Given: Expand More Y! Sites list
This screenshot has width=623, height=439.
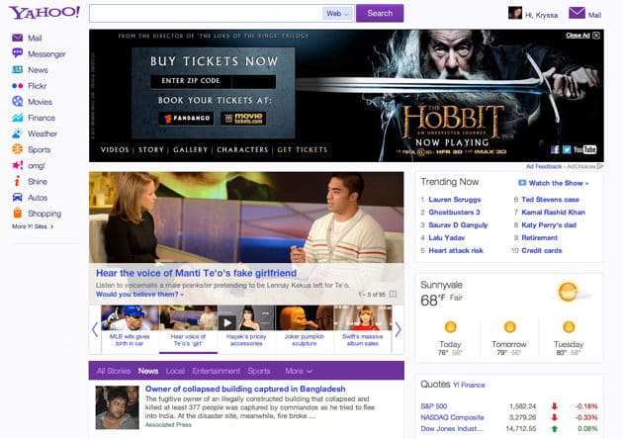Looking at the screenshot, I should [33, 226].
